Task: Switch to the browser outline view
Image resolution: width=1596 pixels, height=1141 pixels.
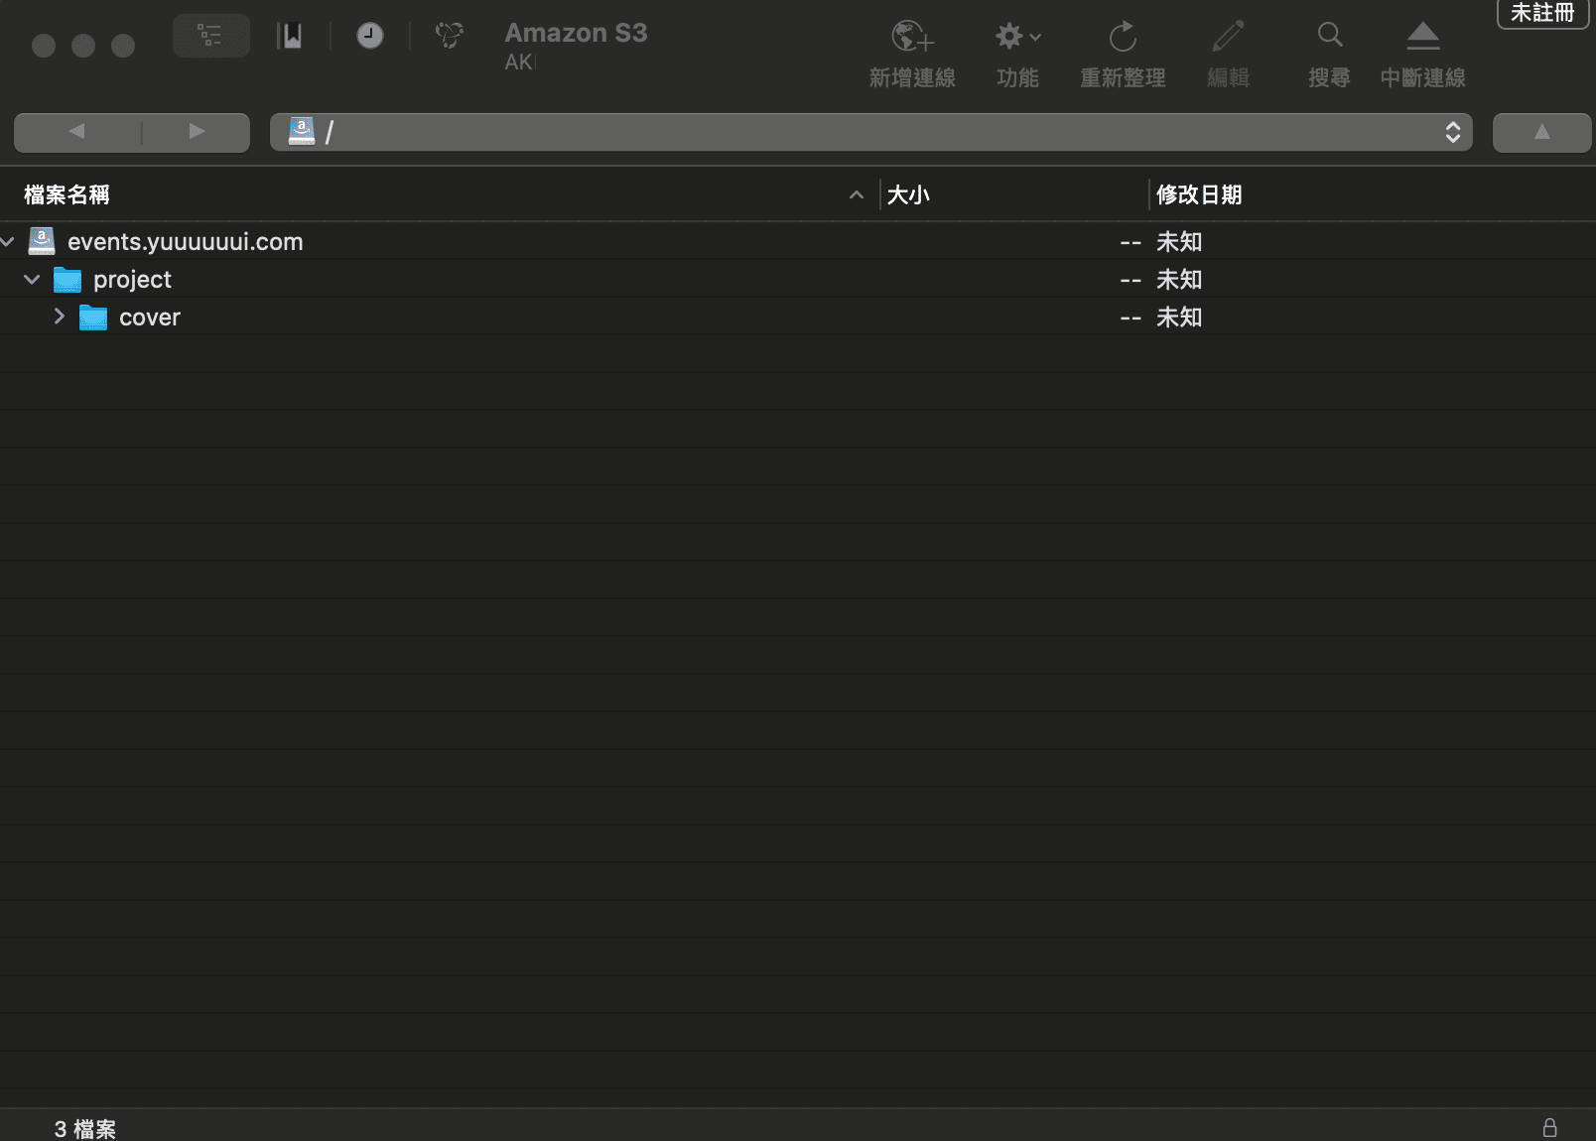Action: 210,37
